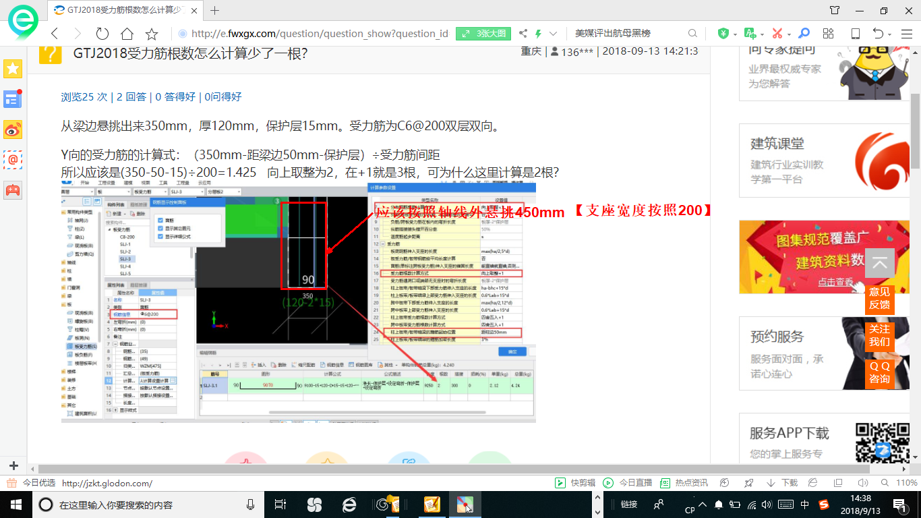Click the undo closed tab arrow
This screenshot has width=921, height=518.
point(878,34)
